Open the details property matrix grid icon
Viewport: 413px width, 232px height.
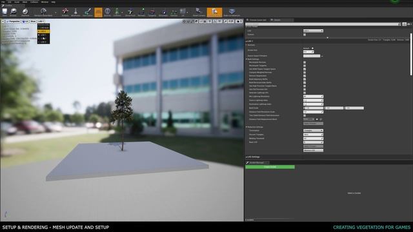tap(405, 24)
